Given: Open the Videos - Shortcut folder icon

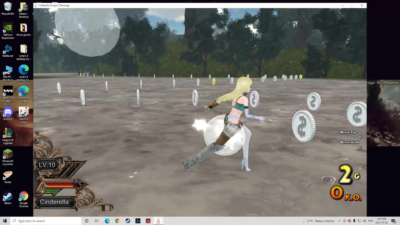Looking at the screenshot, I should [x=23, y=10].
